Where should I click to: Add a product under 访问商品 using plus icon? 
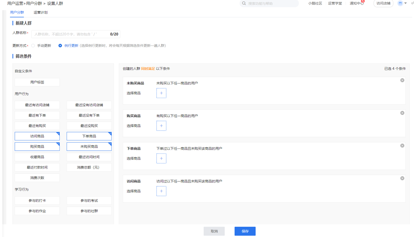click(161, 191)
